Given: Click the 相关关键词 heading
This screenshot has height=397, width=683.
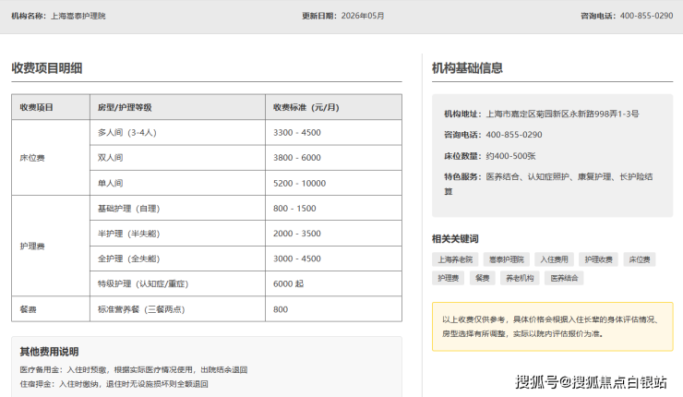Looking at the screenshot, I should (x=455, y=239).
